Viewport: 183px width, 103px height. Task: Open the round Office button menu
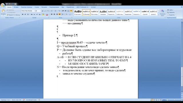point(3,5)
